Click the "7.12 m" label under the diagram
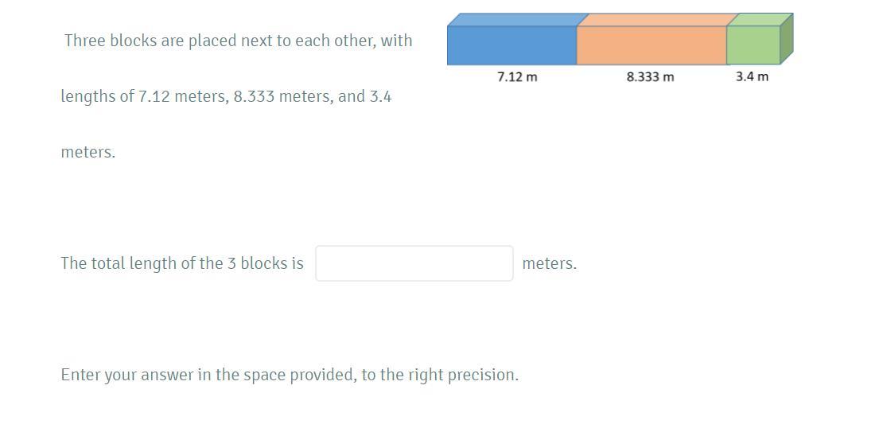Viewport: 883px width, 432px height. (x=518, y=76)
